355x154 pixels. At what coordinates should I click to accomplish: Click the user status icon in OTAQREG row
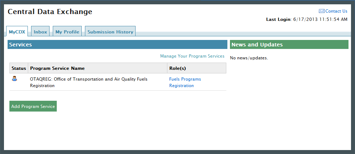point(14,78)
